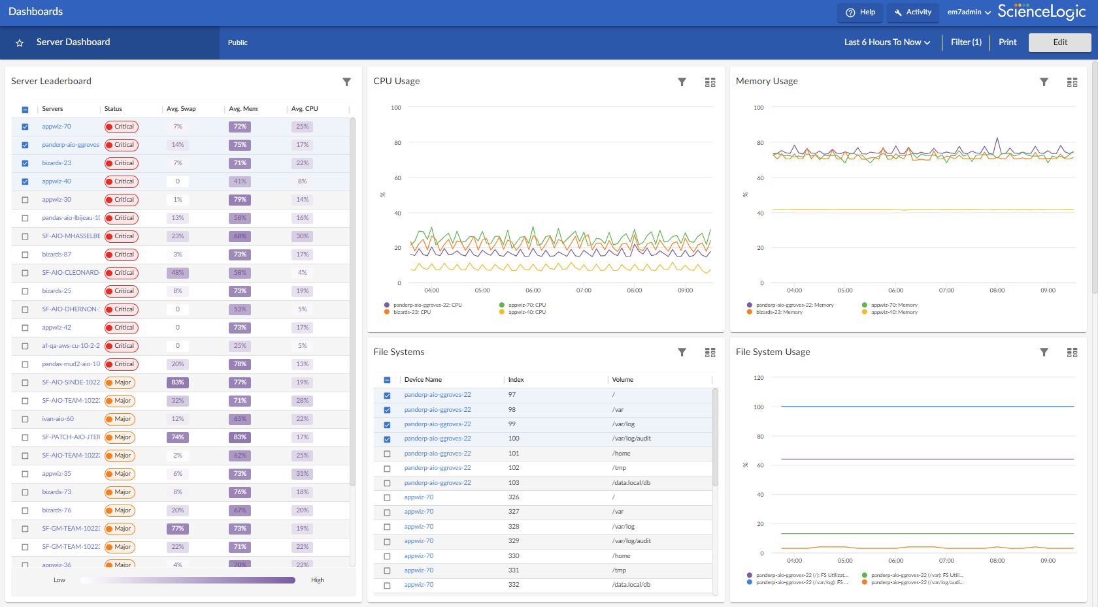The height and width of the screenshot is (607, 1098).
Task: Click the Low-High color gradient legend bar
Action: 188,580
